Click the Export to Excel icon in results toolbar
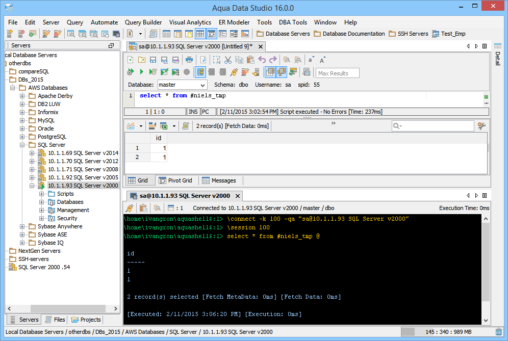 click(164, 126)
